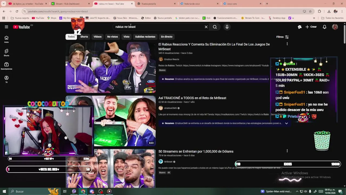Click the Crear button
Image resolution: width=346 pixels, height=195 pixels.
tap(311, 27)
